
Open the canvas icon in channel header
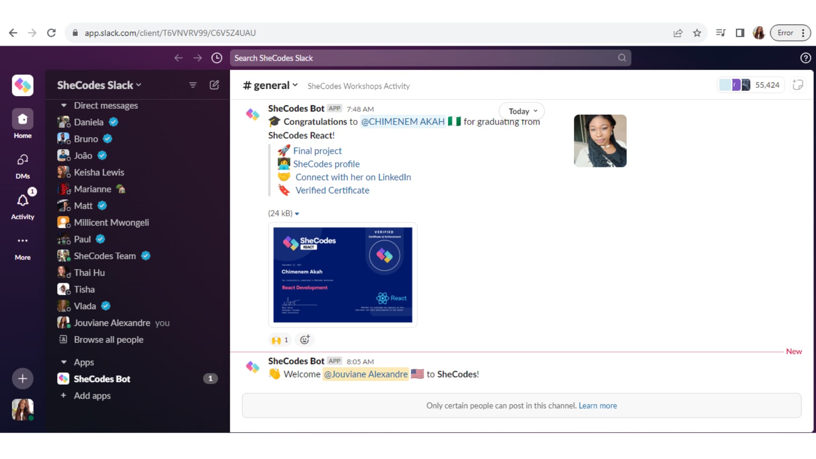pos(798,85)
